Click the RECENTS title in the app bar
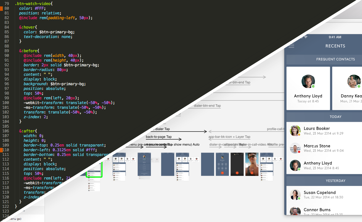Image resolution: width=362 pixels, height=222 pixels. [335, 46]
